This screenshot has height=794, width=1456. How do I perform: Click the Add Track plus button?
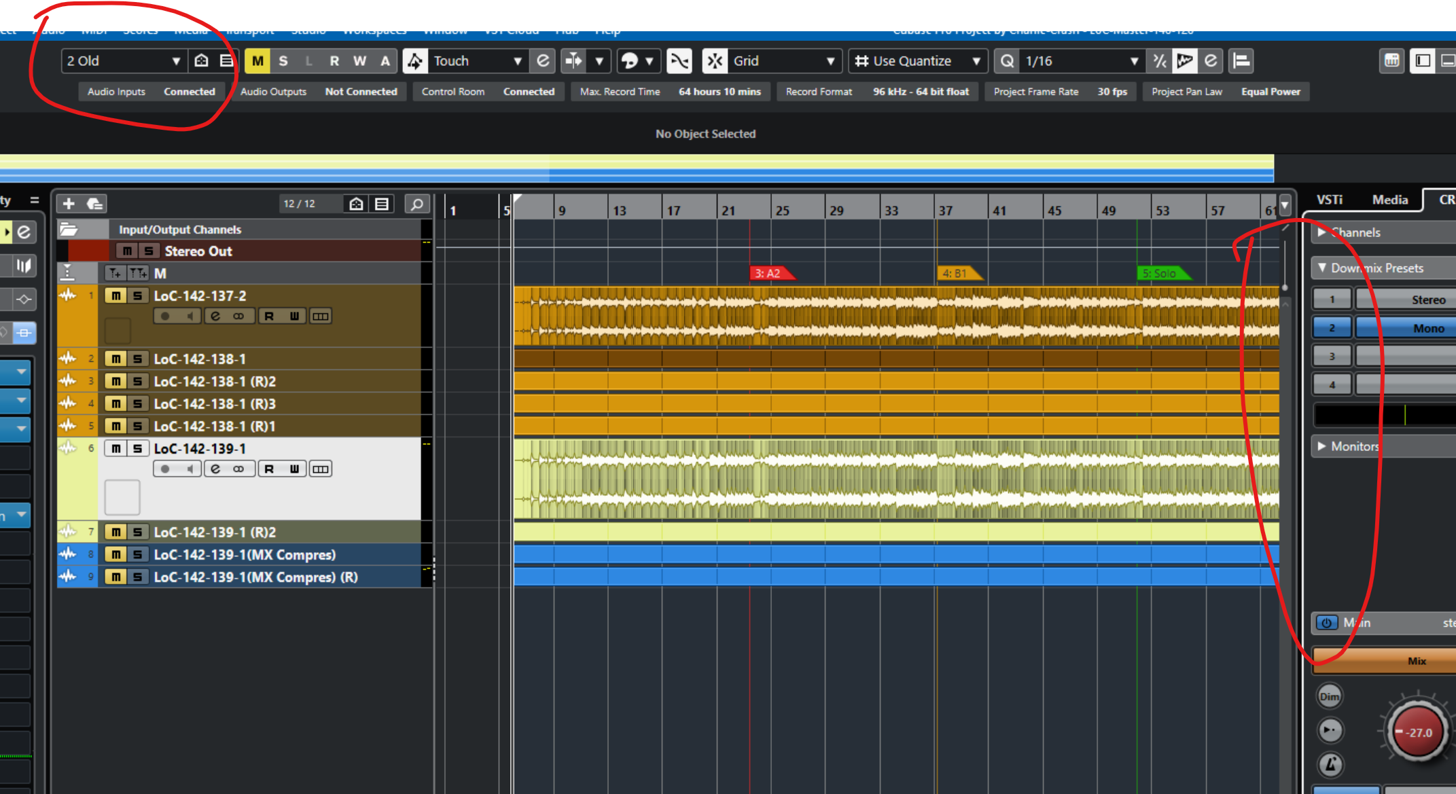pyautogui.click(x=69, y=204)
